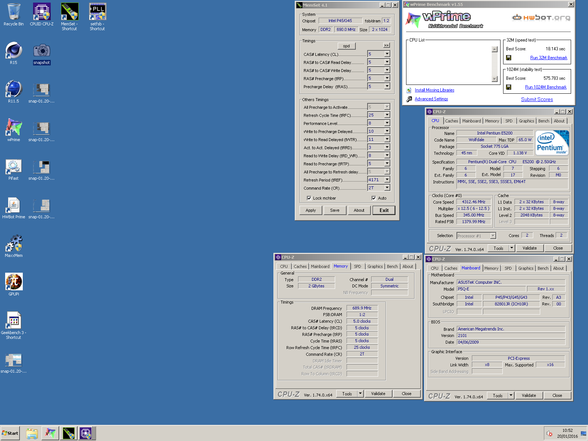Open the Pifast desktop icon
The image size is (588, 441).
click(x=14, y=169)
